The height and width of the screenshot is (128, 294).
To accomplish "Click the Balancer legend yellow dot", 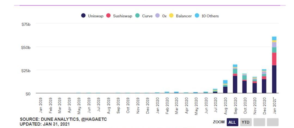I will 171,16.
